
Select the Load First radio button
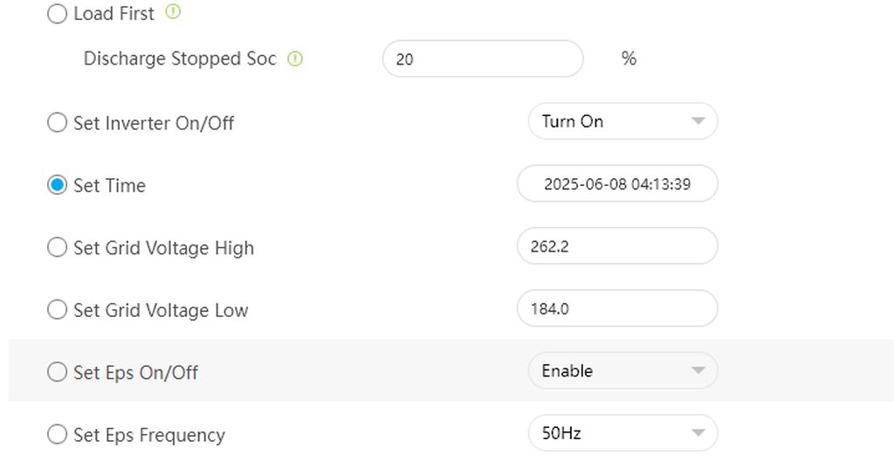(x=57, y=14)
